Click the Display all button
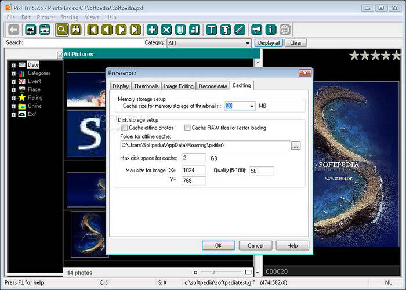Screen dimensions: 406x290 pyautogui.click(x=269, y=43)
